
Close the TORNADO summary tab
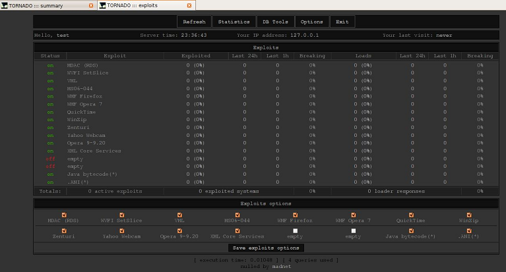point(91,5)
